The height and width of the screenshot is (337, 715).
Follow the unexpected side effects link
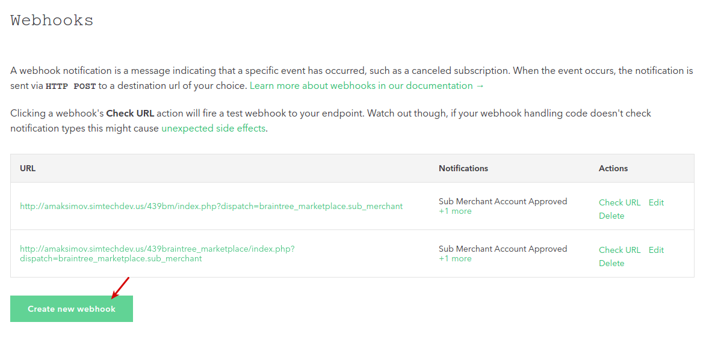click(x=213, y=129)
